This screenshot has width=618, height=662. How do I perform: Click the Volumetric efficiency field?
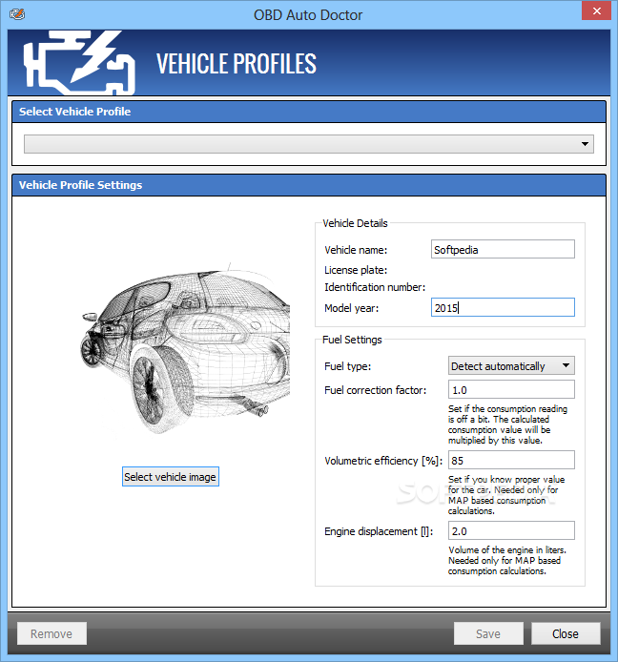point(511,460)
